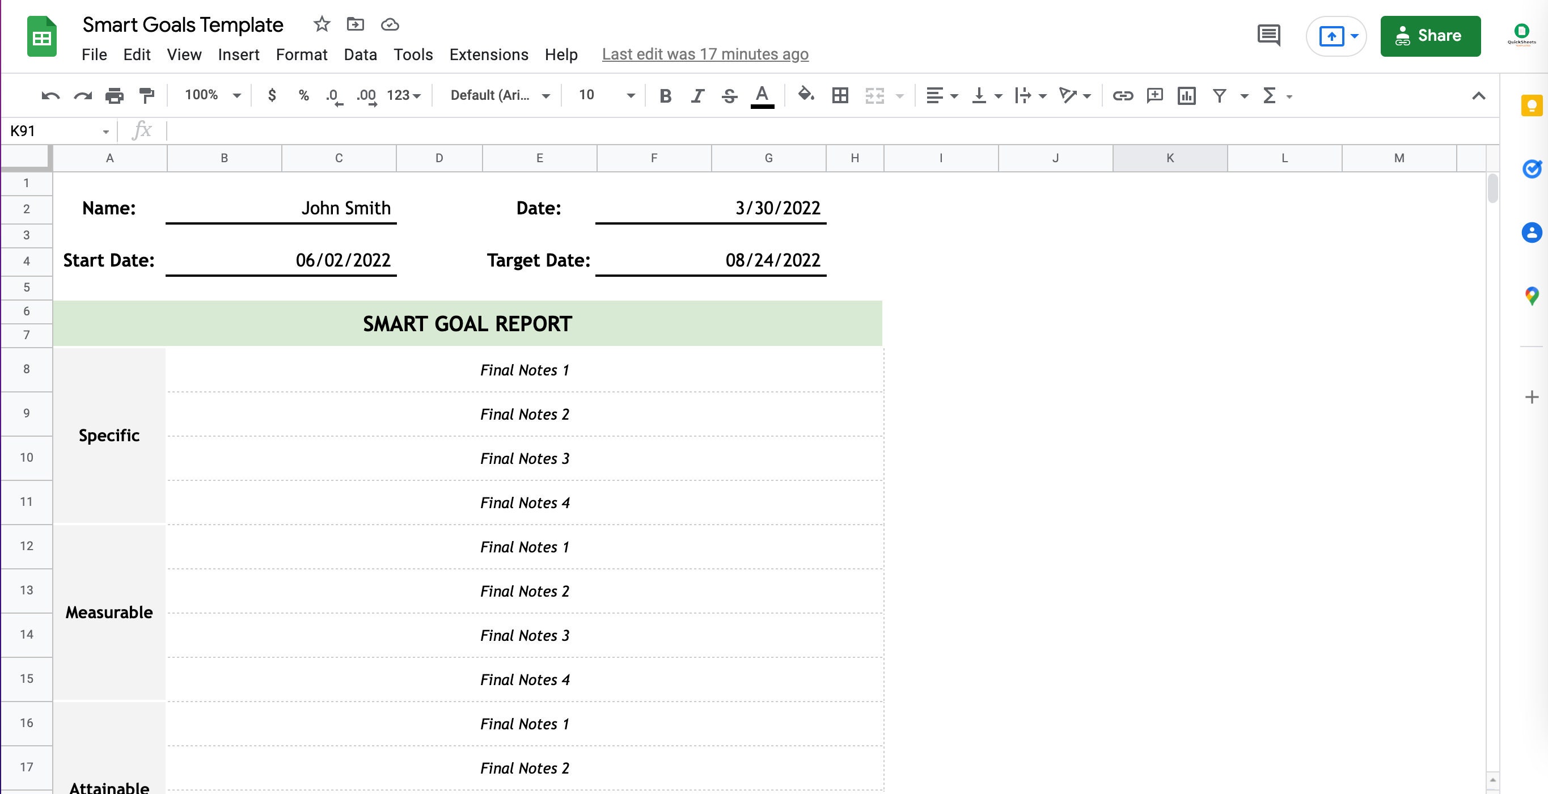Open Google Maps side panel

(1532, 295)
